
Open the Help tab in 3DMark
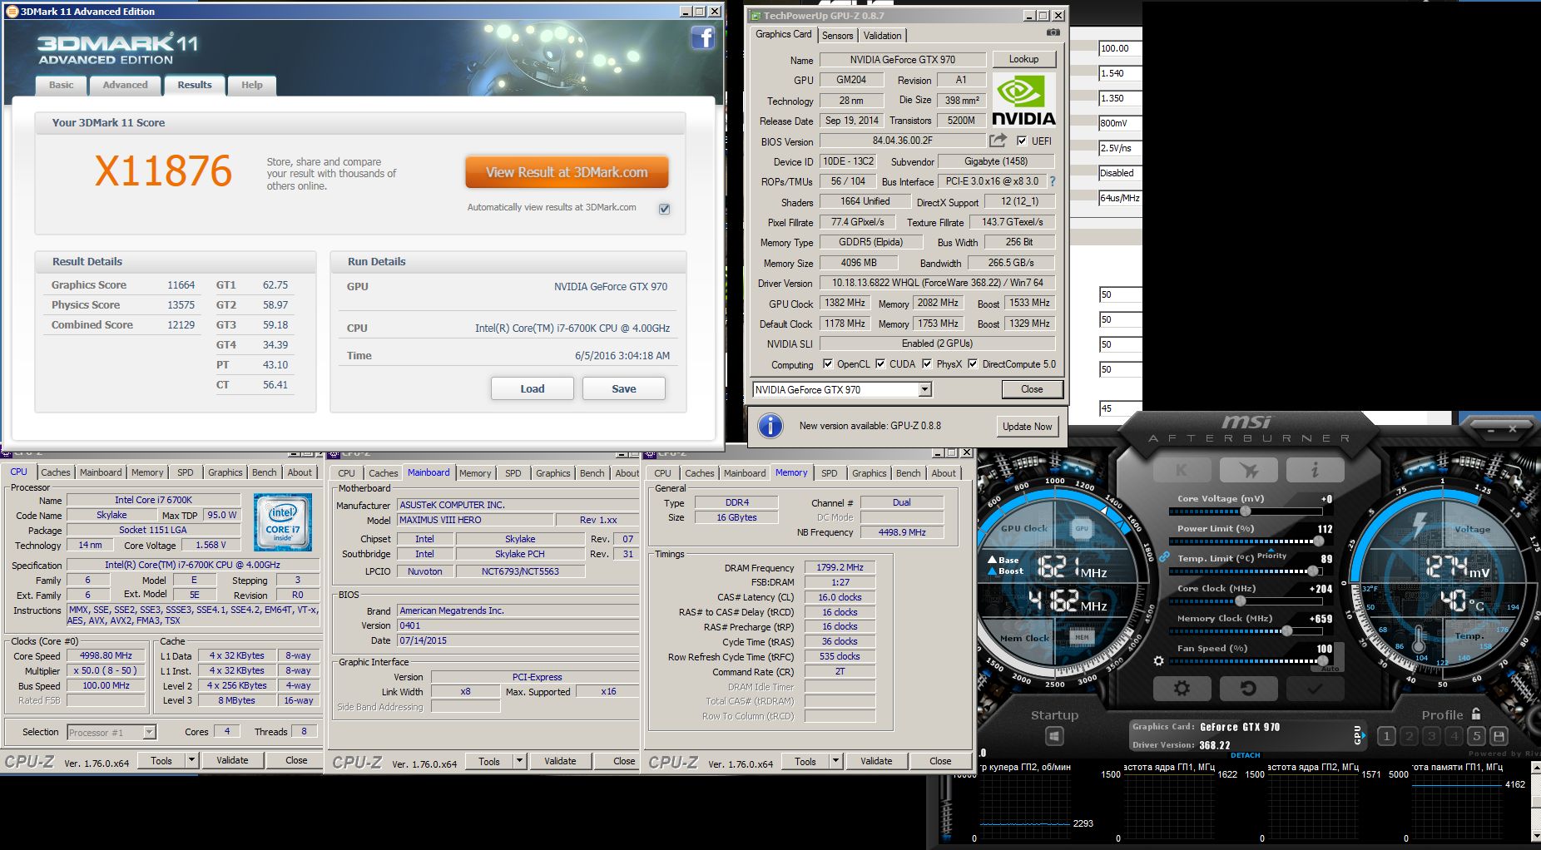click(x=251, y=85)
